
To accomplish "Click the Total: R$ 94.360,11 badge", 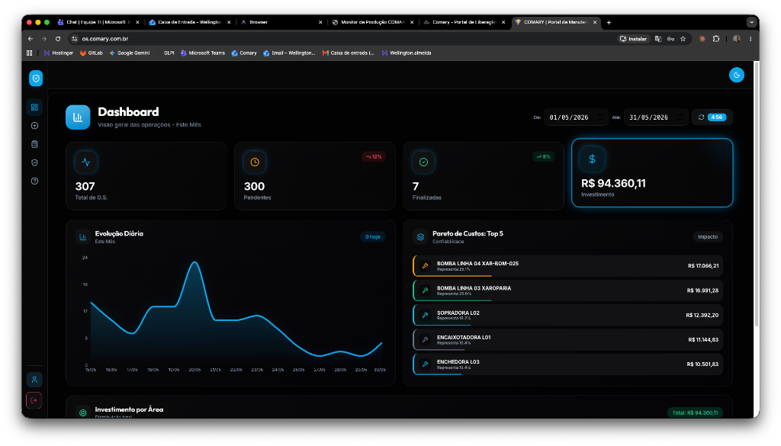I will [695, 412].
